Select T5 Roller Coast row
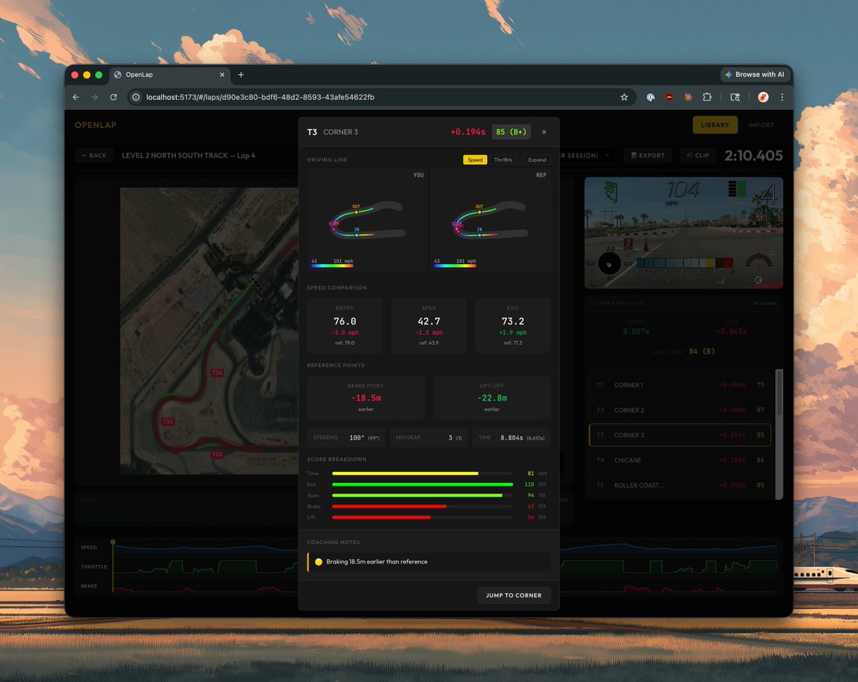The height and width of the screenshot is (682, 858). tap(679, 485)
